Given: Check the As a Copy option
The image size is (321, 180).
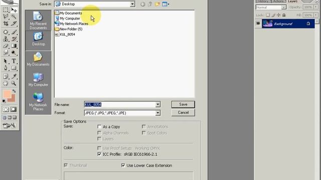Looking at the screenshot, I should (x=99, y=126).
